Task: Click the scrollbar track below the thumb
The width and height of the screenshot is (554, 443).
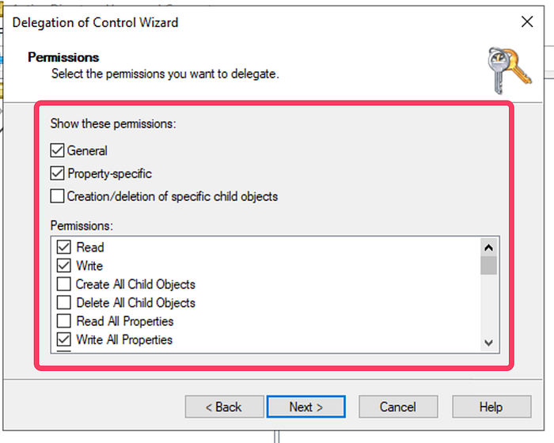Action: [x=488, y=304]
